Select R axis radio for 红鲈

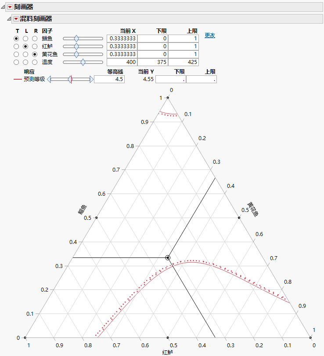pyautogui.click(x=35, y=46)
